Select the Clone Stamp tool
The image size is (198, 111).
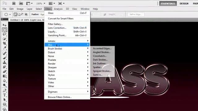[x=5, y=62]
